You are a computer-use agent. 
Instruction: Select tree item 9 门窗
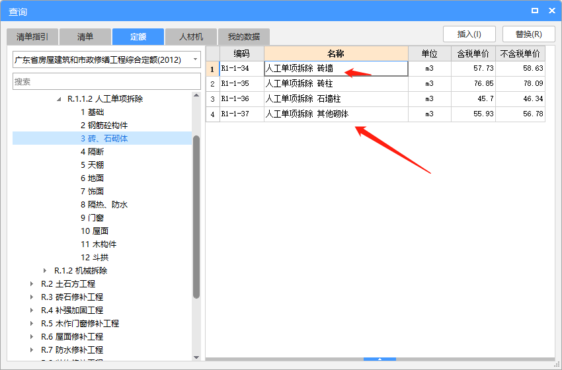click(x=92, y=218)
